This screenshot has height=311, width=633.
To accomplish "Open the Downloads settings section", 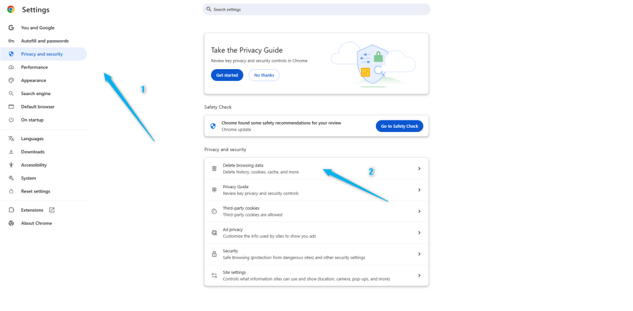I will (x=33, y=152).
